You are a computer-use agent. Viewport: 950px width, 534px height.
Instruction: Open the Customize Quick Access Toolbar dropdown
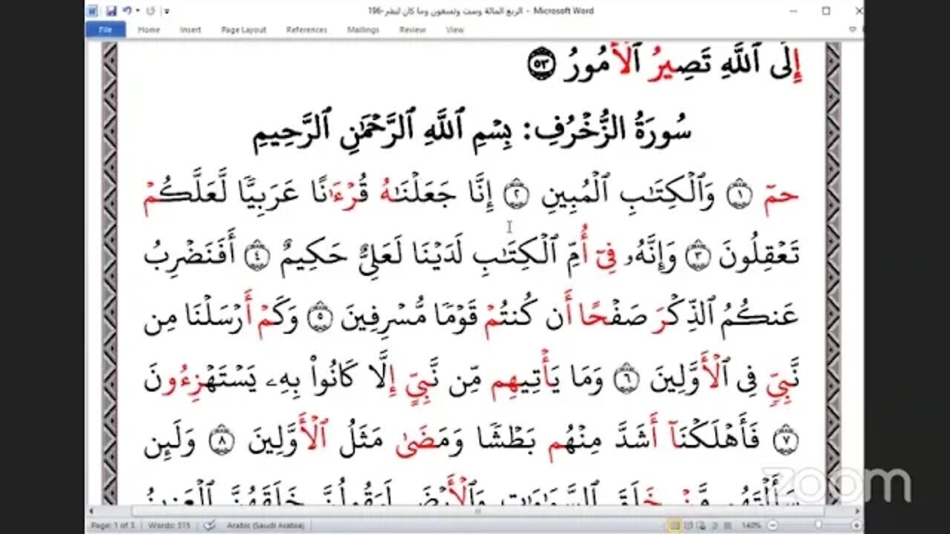(x=166, y=11)
